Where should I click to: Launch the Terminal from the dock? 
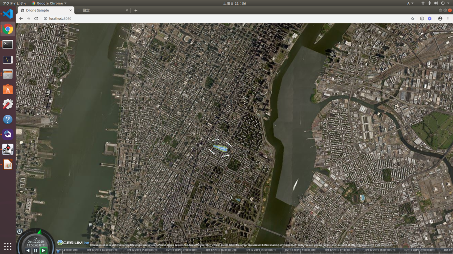coord(8,44)
